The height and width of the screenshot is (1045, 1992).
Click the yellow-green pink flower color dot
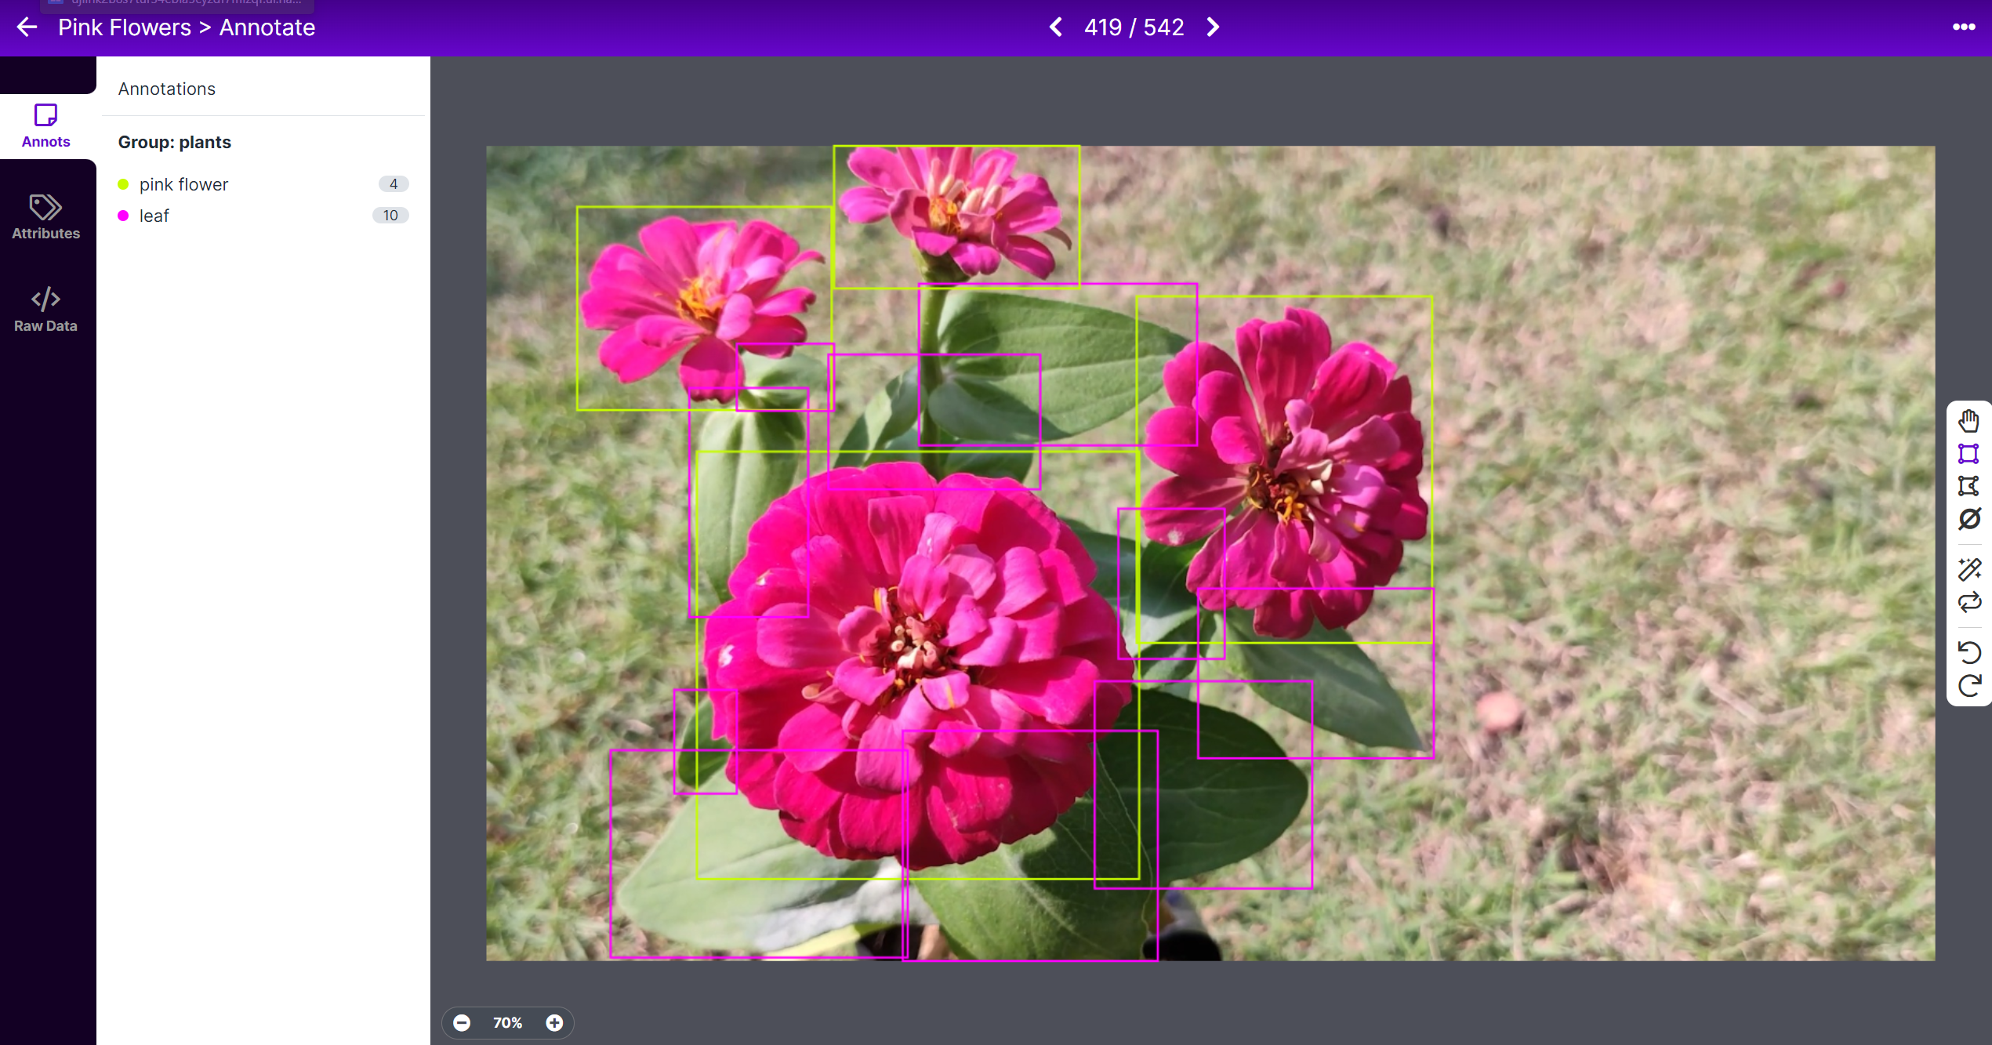123,184
